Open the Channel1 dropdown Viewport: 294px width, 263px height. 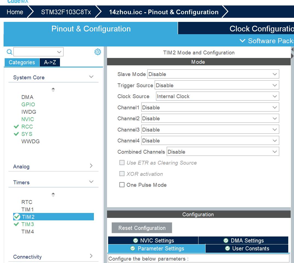(210, 107)
